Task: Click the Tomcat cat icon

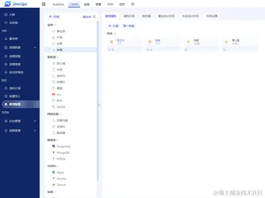Action: 54,185
